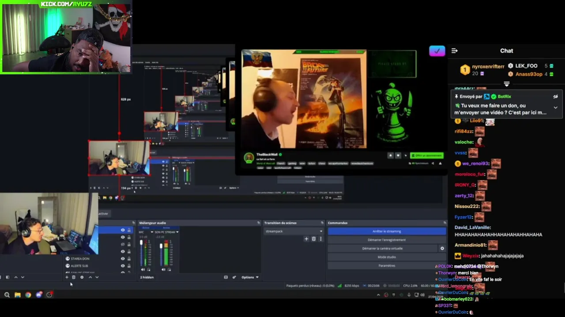Move scene up in scenes list

point(16,277)
